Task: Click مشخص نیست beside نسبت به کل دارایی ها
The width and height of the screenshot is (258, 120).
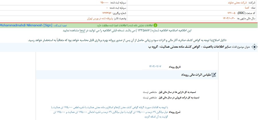Action: coord(150,92)
